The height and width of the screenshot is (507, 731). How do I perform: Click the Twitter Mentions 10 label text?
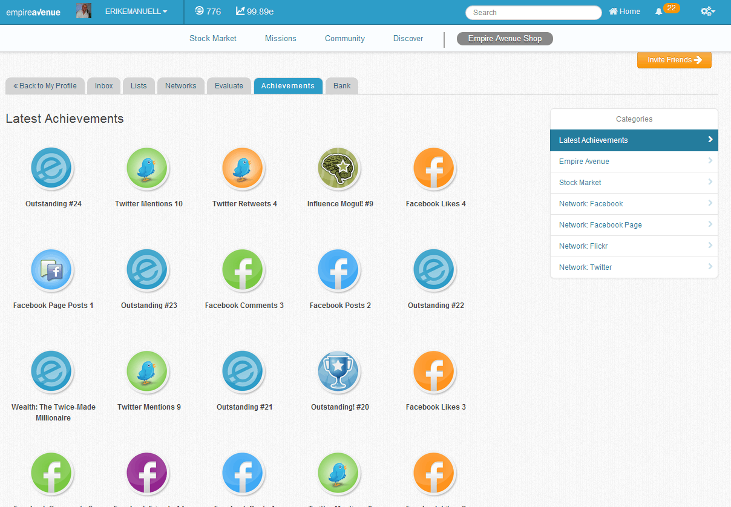pyautogui.click(x=149, y=204)
